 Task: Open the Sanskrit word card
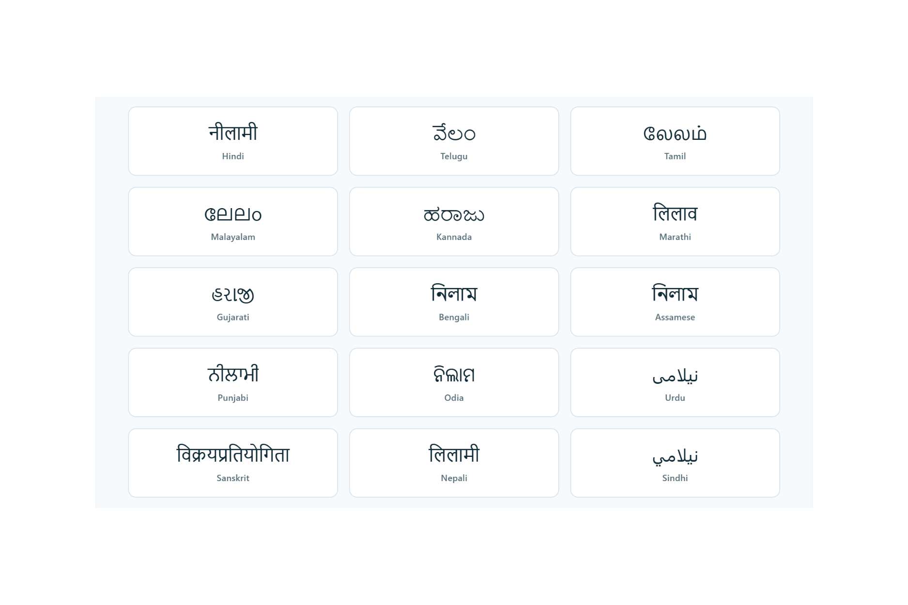[x=232, y=462]
